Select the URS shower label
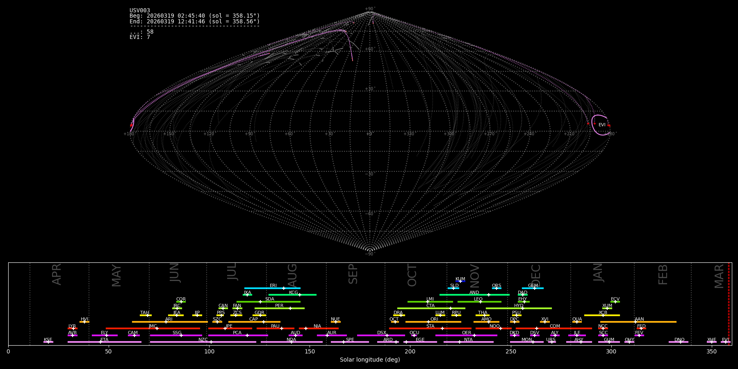This screenshot has height=369, width=738. [551, 340]
